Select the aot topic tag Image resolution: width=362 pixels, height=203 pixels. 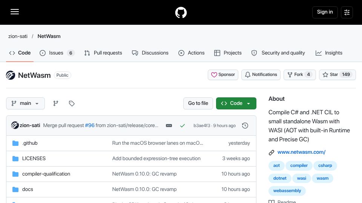click(276, 165)
